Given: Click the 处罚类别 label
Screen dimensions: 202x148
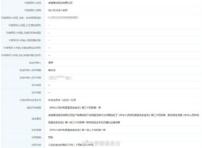Looking at the screenshot, I should [x=36, y=137].
